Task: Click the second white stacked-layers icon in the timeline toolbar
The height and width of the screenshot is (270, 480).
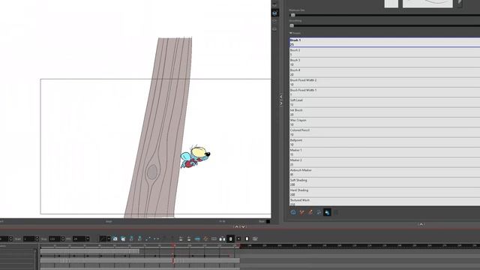Action: pyautogui.click(x=189, y=238)
